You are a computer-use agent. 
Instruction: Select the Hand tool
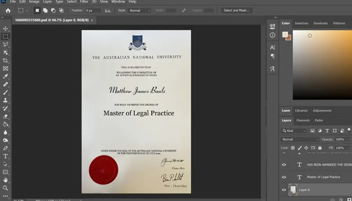(5, 180)
